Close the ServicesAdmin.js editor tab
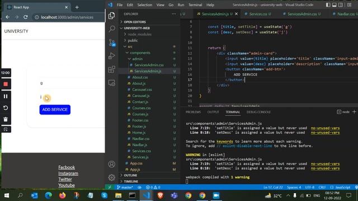Viewport: 358px width, 201px height. (x=236, y=14)
